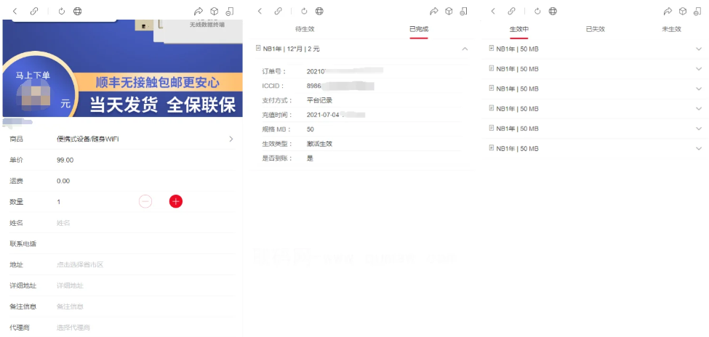Click the 便携式设备/随身WIFI product name

coord(88,139)
